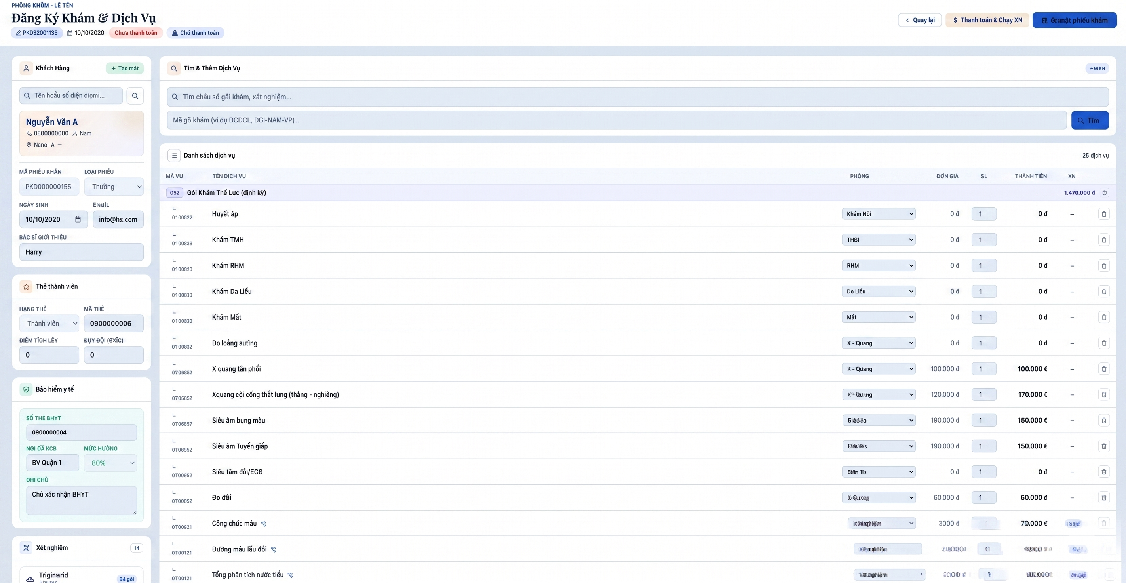Click the green Tạo mới button in Khách Hàng
This screenshot has width=1126, height=583.
[x=125, y=68]
